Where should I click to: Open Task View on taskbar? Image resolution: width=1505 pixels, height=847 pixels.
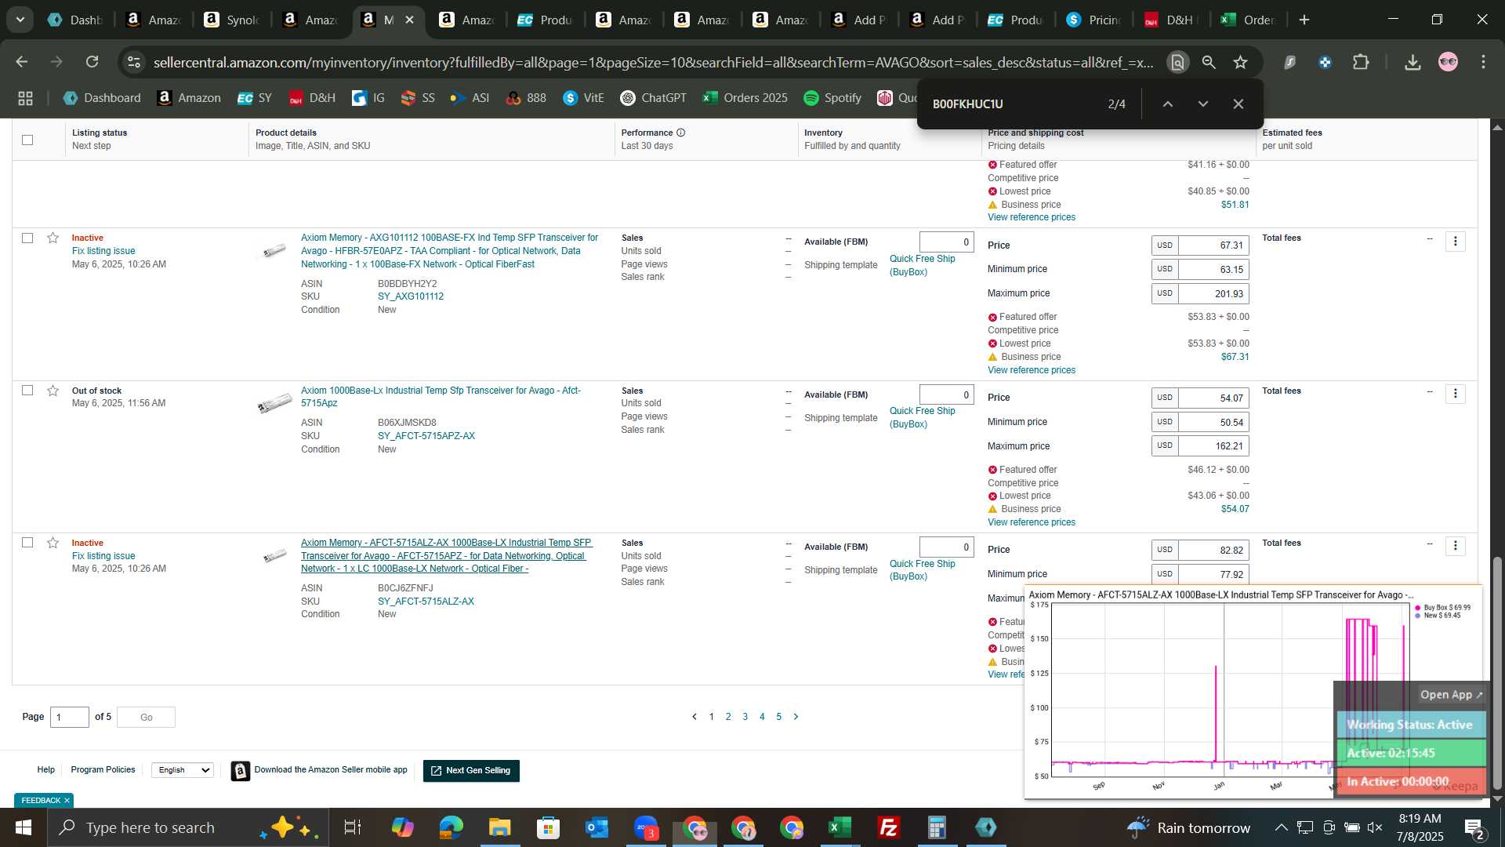click(x=352, y=827)
